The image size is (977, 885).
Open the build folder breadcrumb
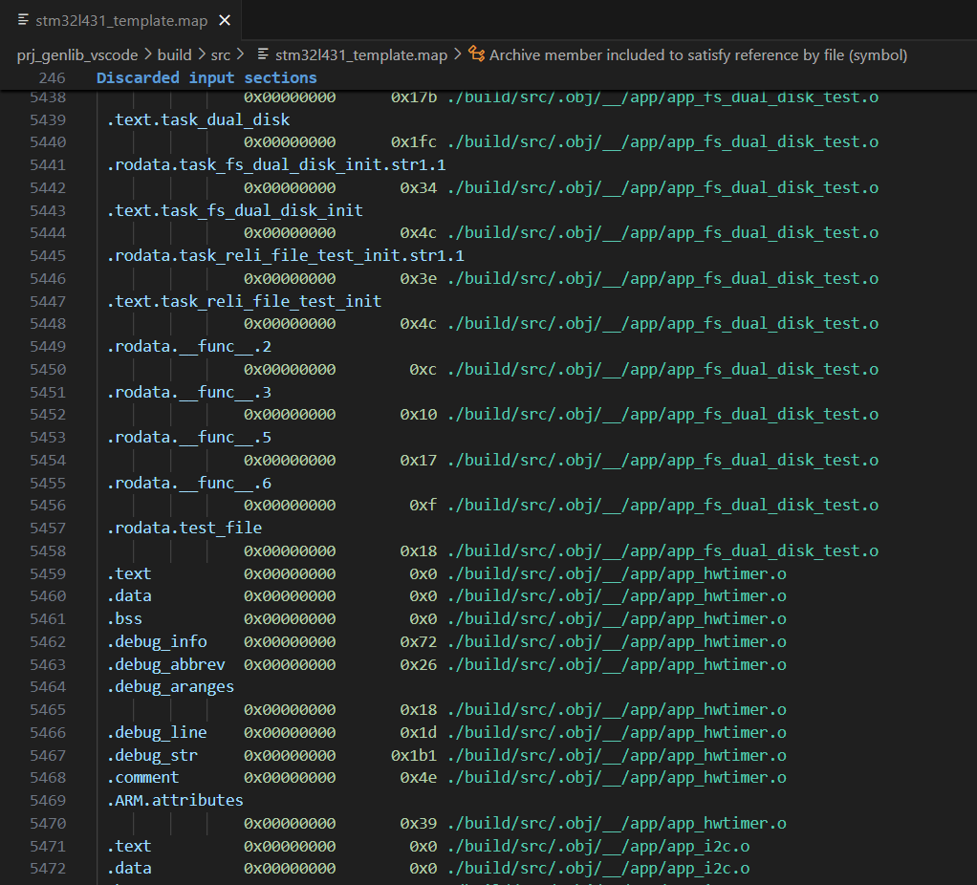click(174, 55)
